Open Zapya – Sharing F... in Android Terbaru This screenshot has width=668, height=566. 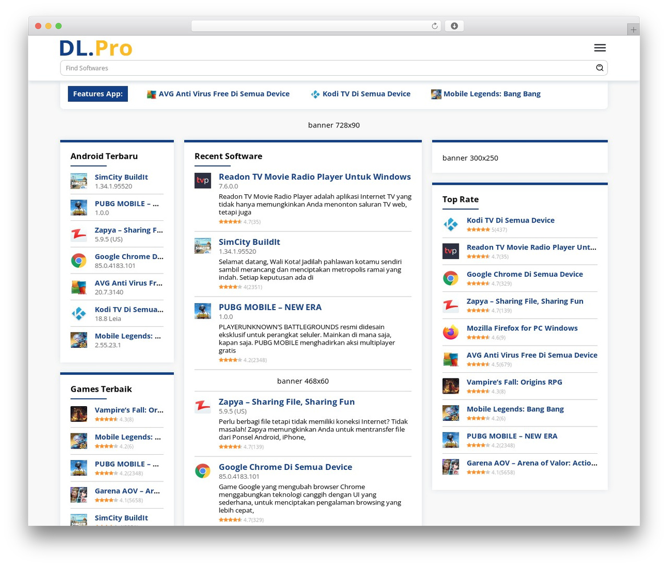[x=129, y=230]
